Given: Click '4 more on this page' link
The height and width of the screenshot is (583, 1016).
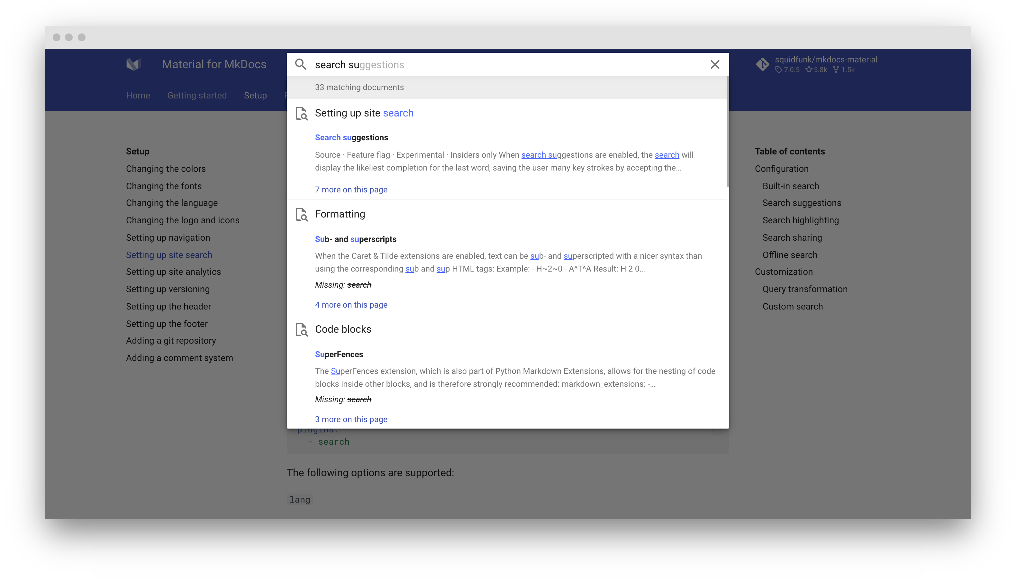Looking at the screenshot, I should point(351,304).
